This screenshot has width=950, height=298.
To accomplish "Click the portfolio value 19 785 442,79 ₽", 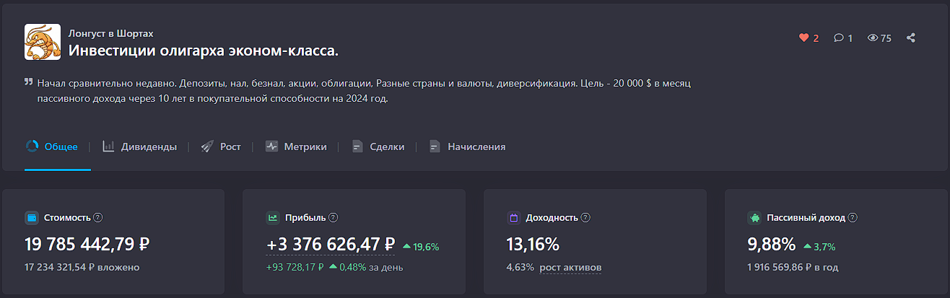I will point(87,245).
